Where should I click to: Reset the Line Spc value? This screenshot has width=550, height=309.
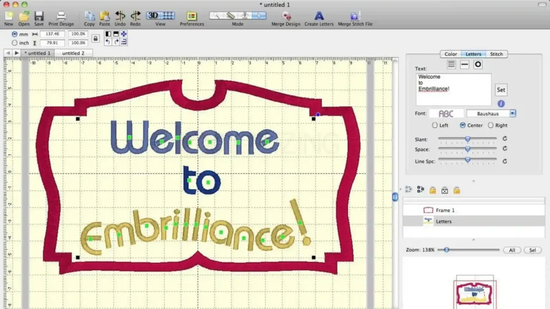click(x=505, y=161)
